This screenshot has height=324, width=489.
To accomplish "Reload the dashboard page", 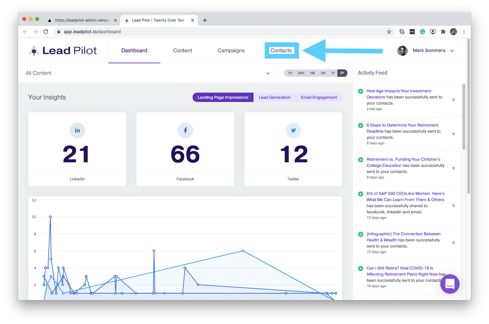I will click(x=46, y=32).
